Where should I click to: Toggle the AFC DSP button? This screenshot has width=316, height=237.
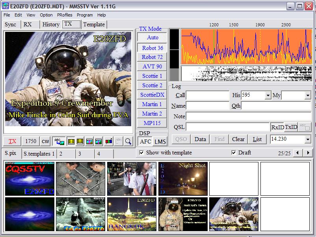(x=145, y=141)
